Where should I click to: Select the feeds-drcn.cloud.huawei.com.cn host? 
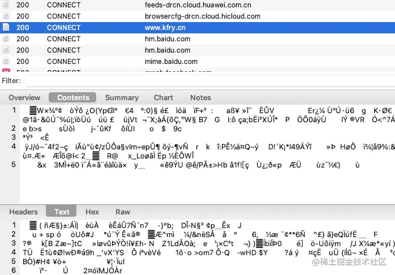(x=197, y=5)
